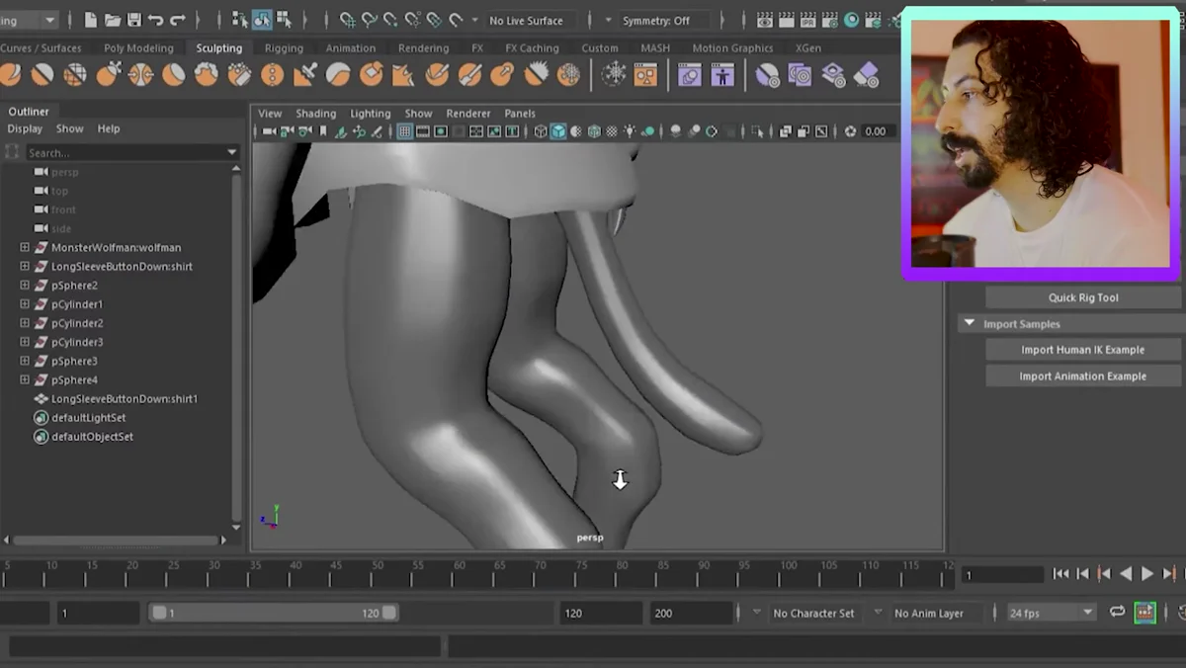Open the 24 fps frame rate dropdown
This screenshot has width=1186, height=668.
tap(1051, 613)
